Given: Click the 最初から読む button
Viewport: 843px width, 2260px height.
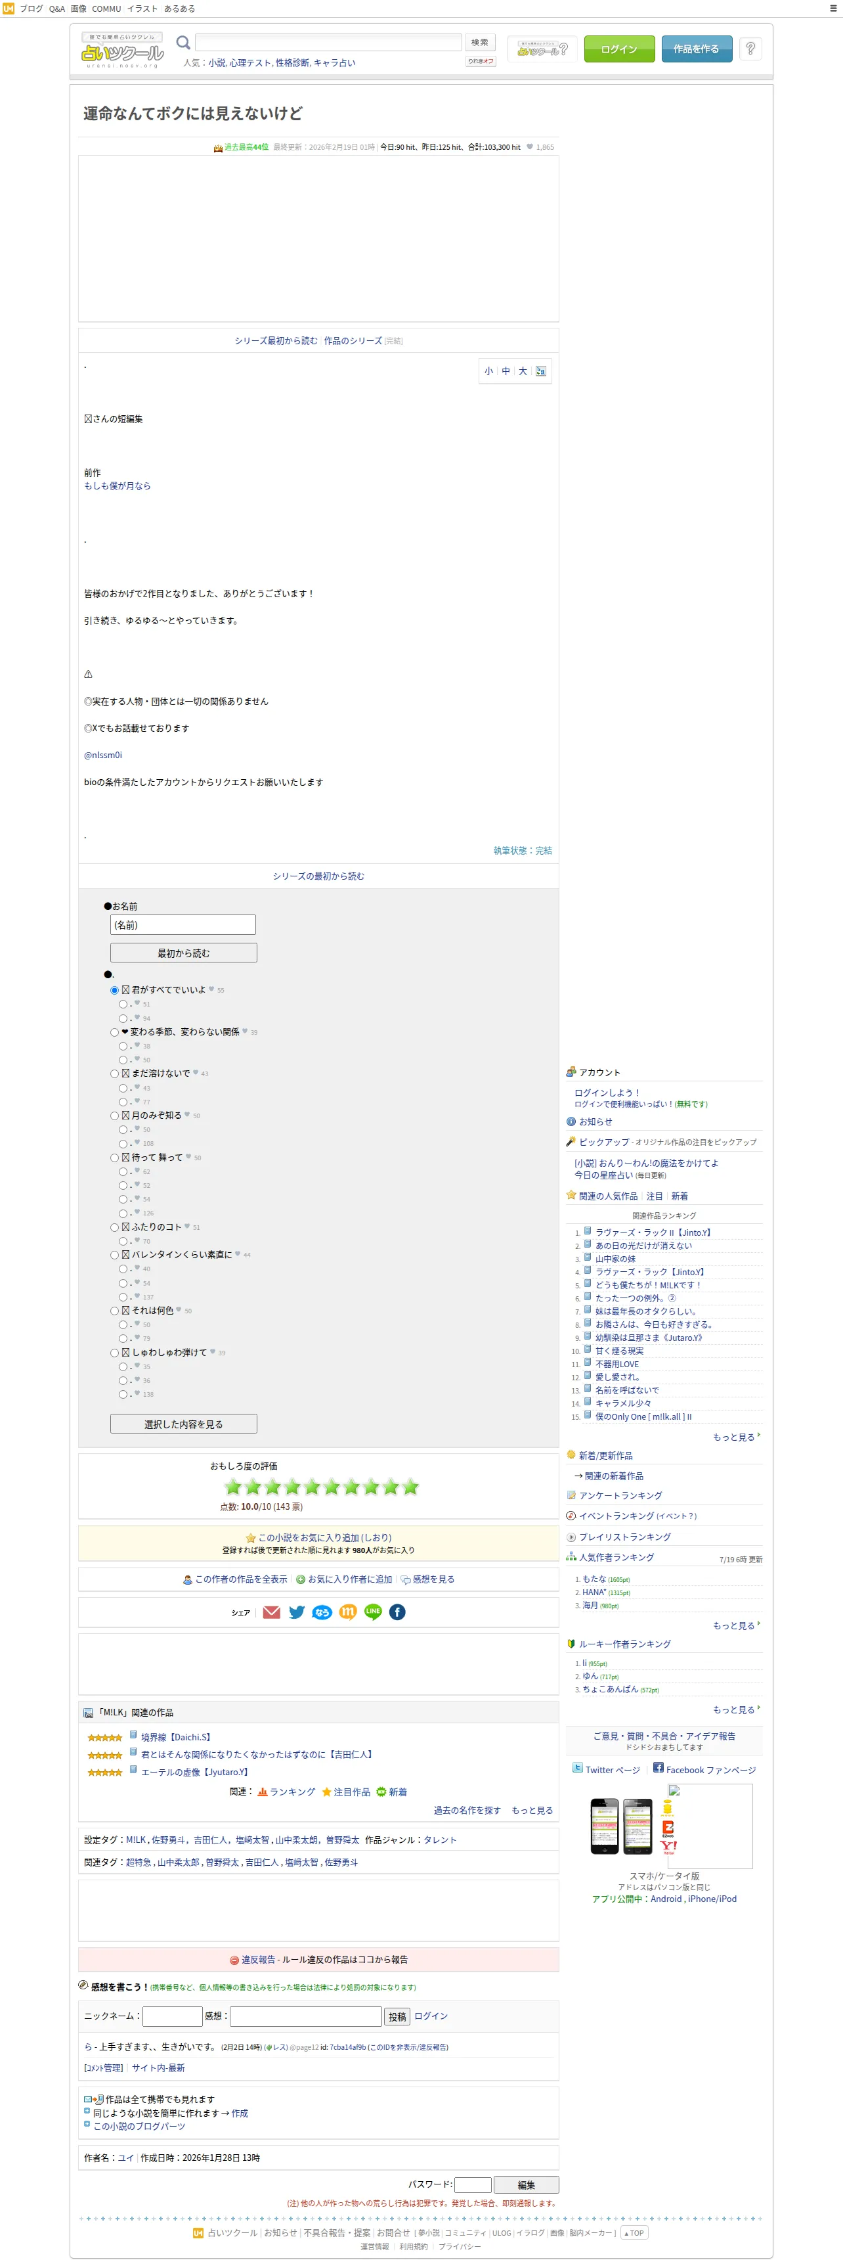Looking at the screenshot, I should 183,953.
